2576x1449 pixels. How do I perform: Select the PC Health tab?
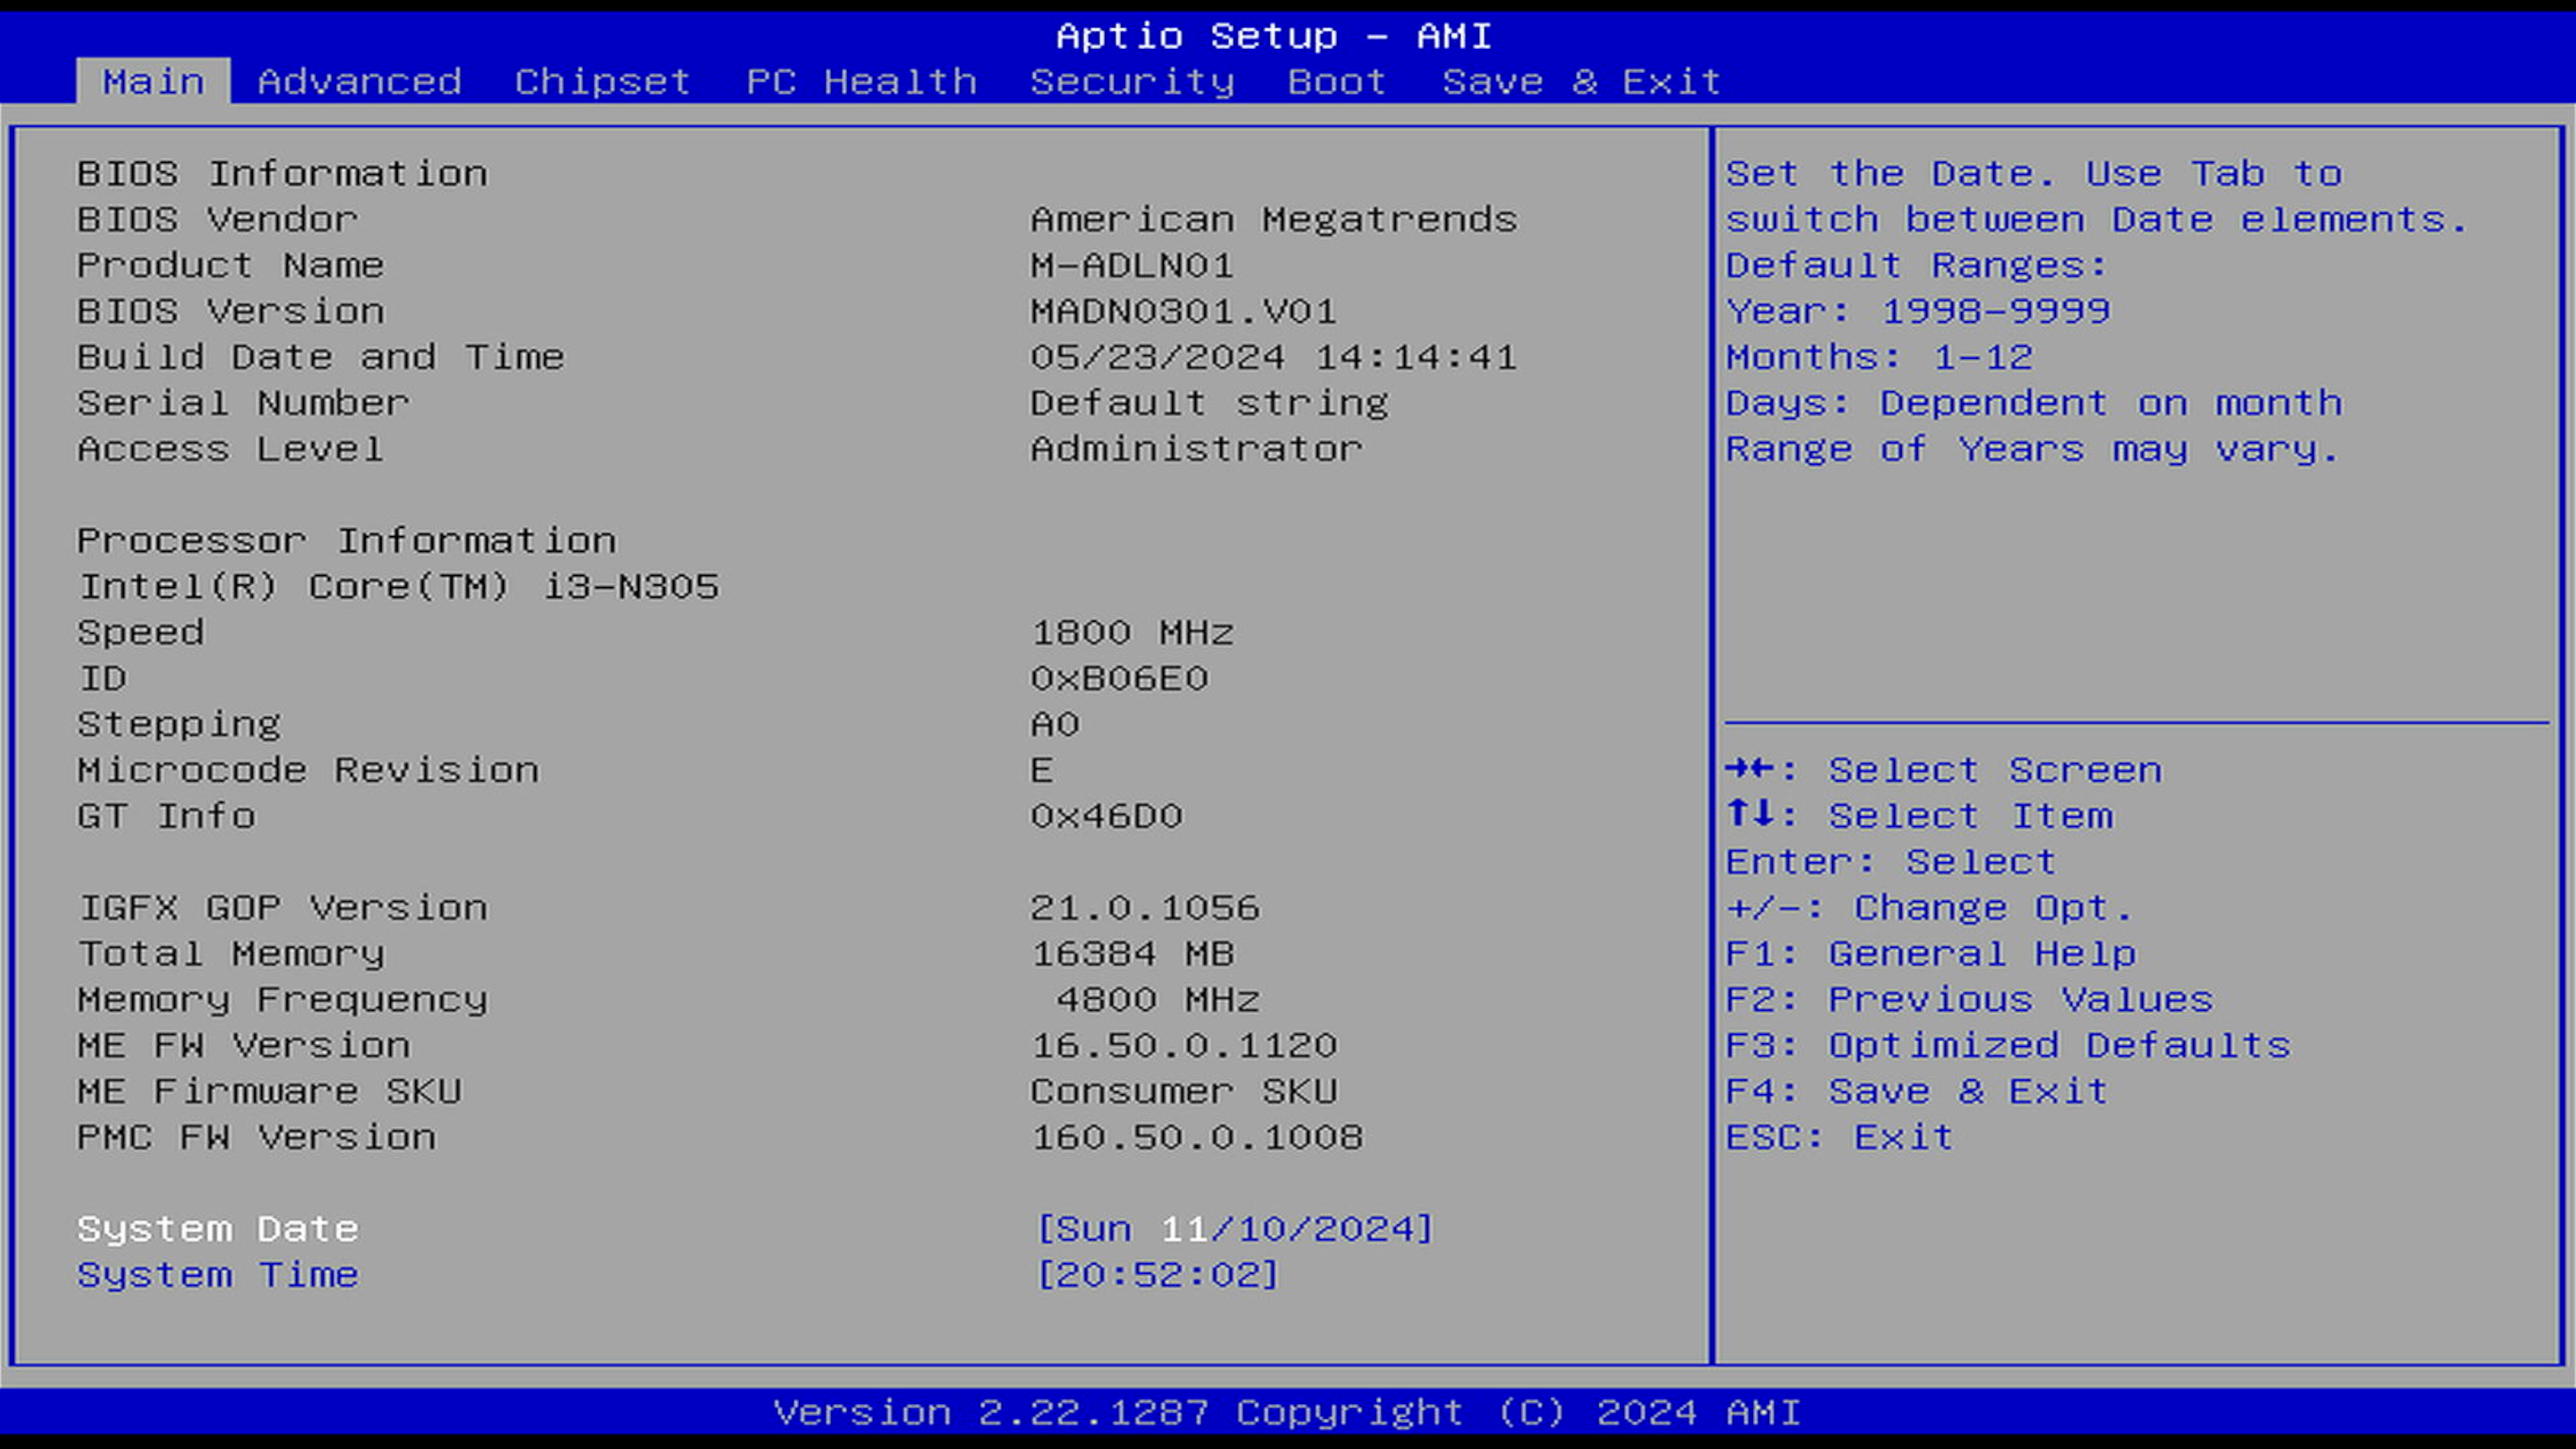(x=861, y=81)
